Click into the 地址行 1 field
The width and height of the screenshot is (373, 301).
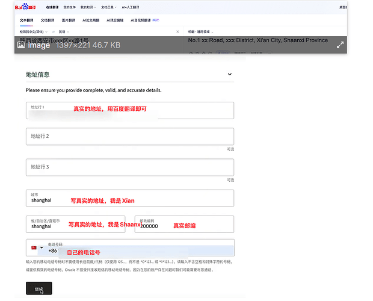(x=130, y=110)
